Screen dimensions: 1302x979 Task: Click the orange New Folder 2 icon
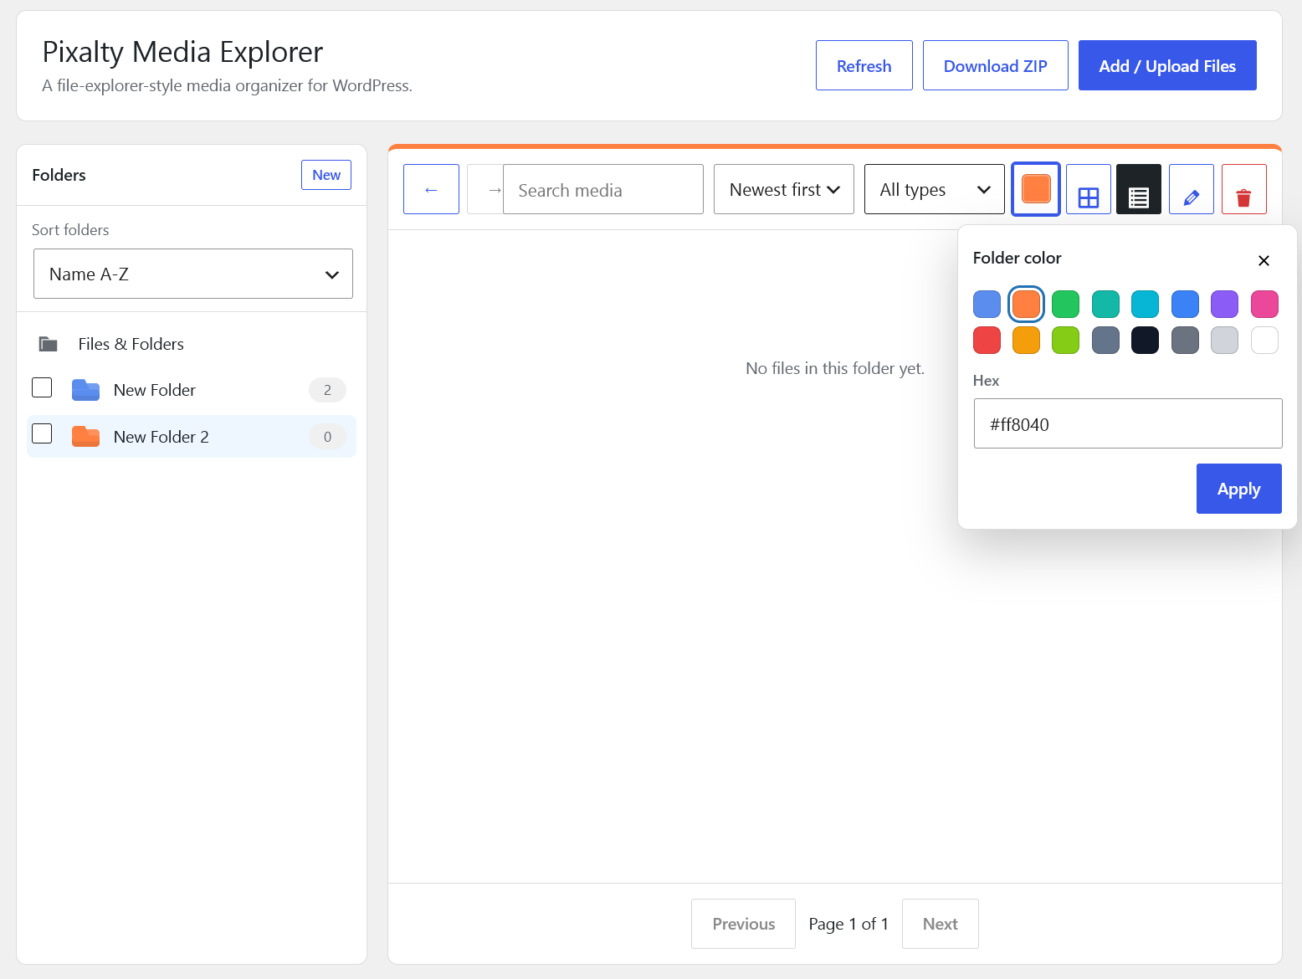click(85, 437)
